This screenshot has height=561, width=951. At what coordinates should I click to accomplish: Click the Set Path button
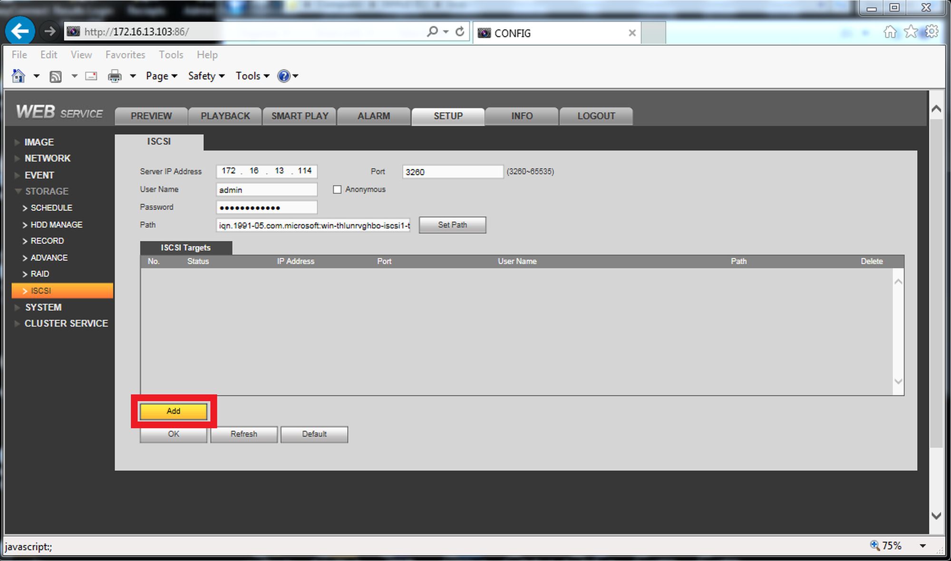click(x=452, y=225)
